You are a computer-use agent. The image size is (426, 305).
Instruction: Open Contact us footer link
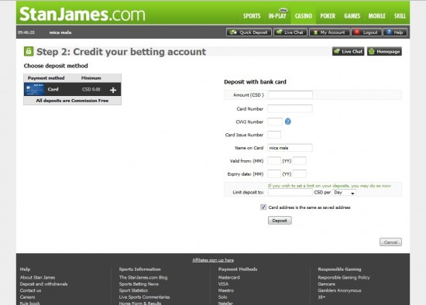pos(30,290)
